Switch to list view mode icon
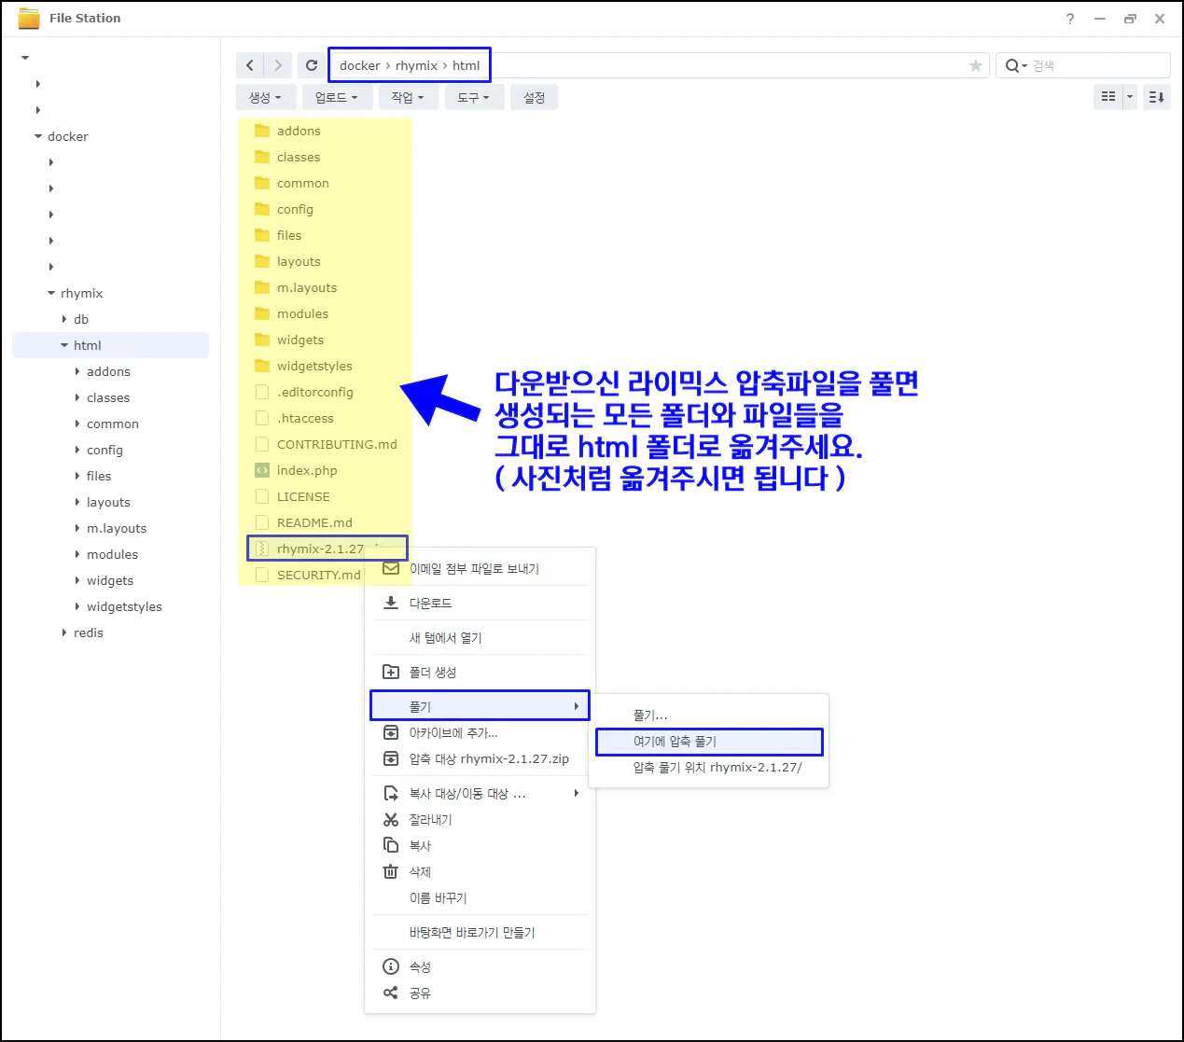 pos(1108,97)
